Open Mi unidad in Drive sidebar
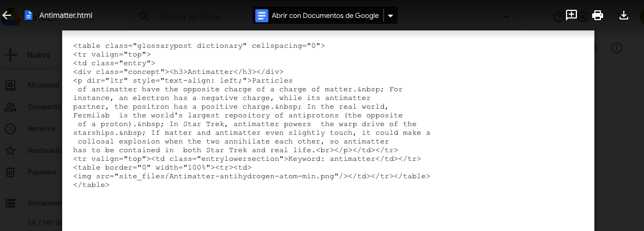This screenshot has height=231, width=644. pyautogui.click(x=43, y=85)
